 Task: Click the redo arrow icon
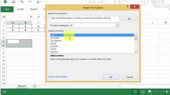point(30,2)
